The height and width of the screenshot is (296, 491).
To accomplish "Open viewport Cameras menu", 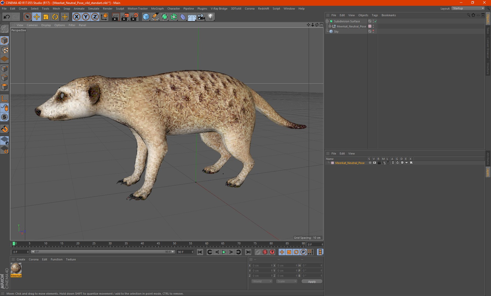I will (32, 25).
